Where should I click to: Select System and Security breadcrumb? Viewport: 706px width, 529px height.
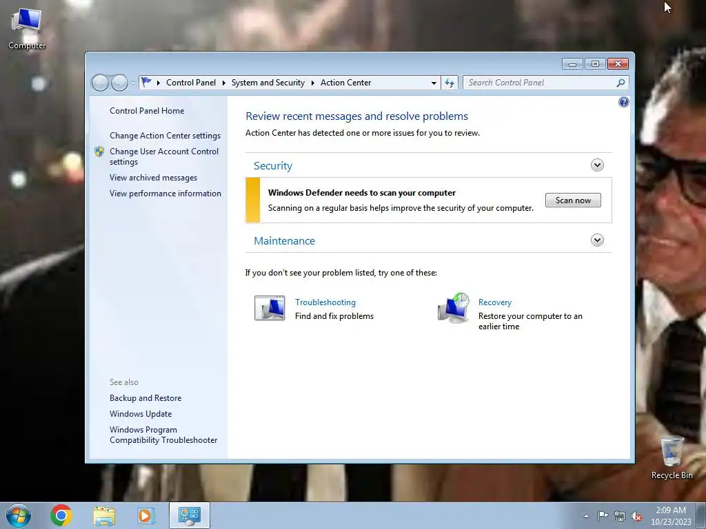(x=268, y=83)
